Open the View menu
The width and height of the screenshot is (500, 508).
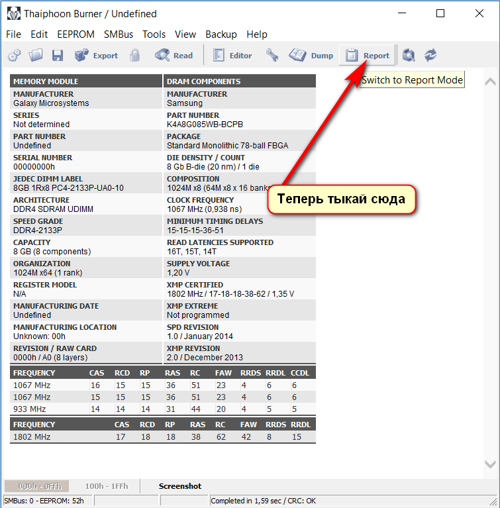[x=185, y=34]
